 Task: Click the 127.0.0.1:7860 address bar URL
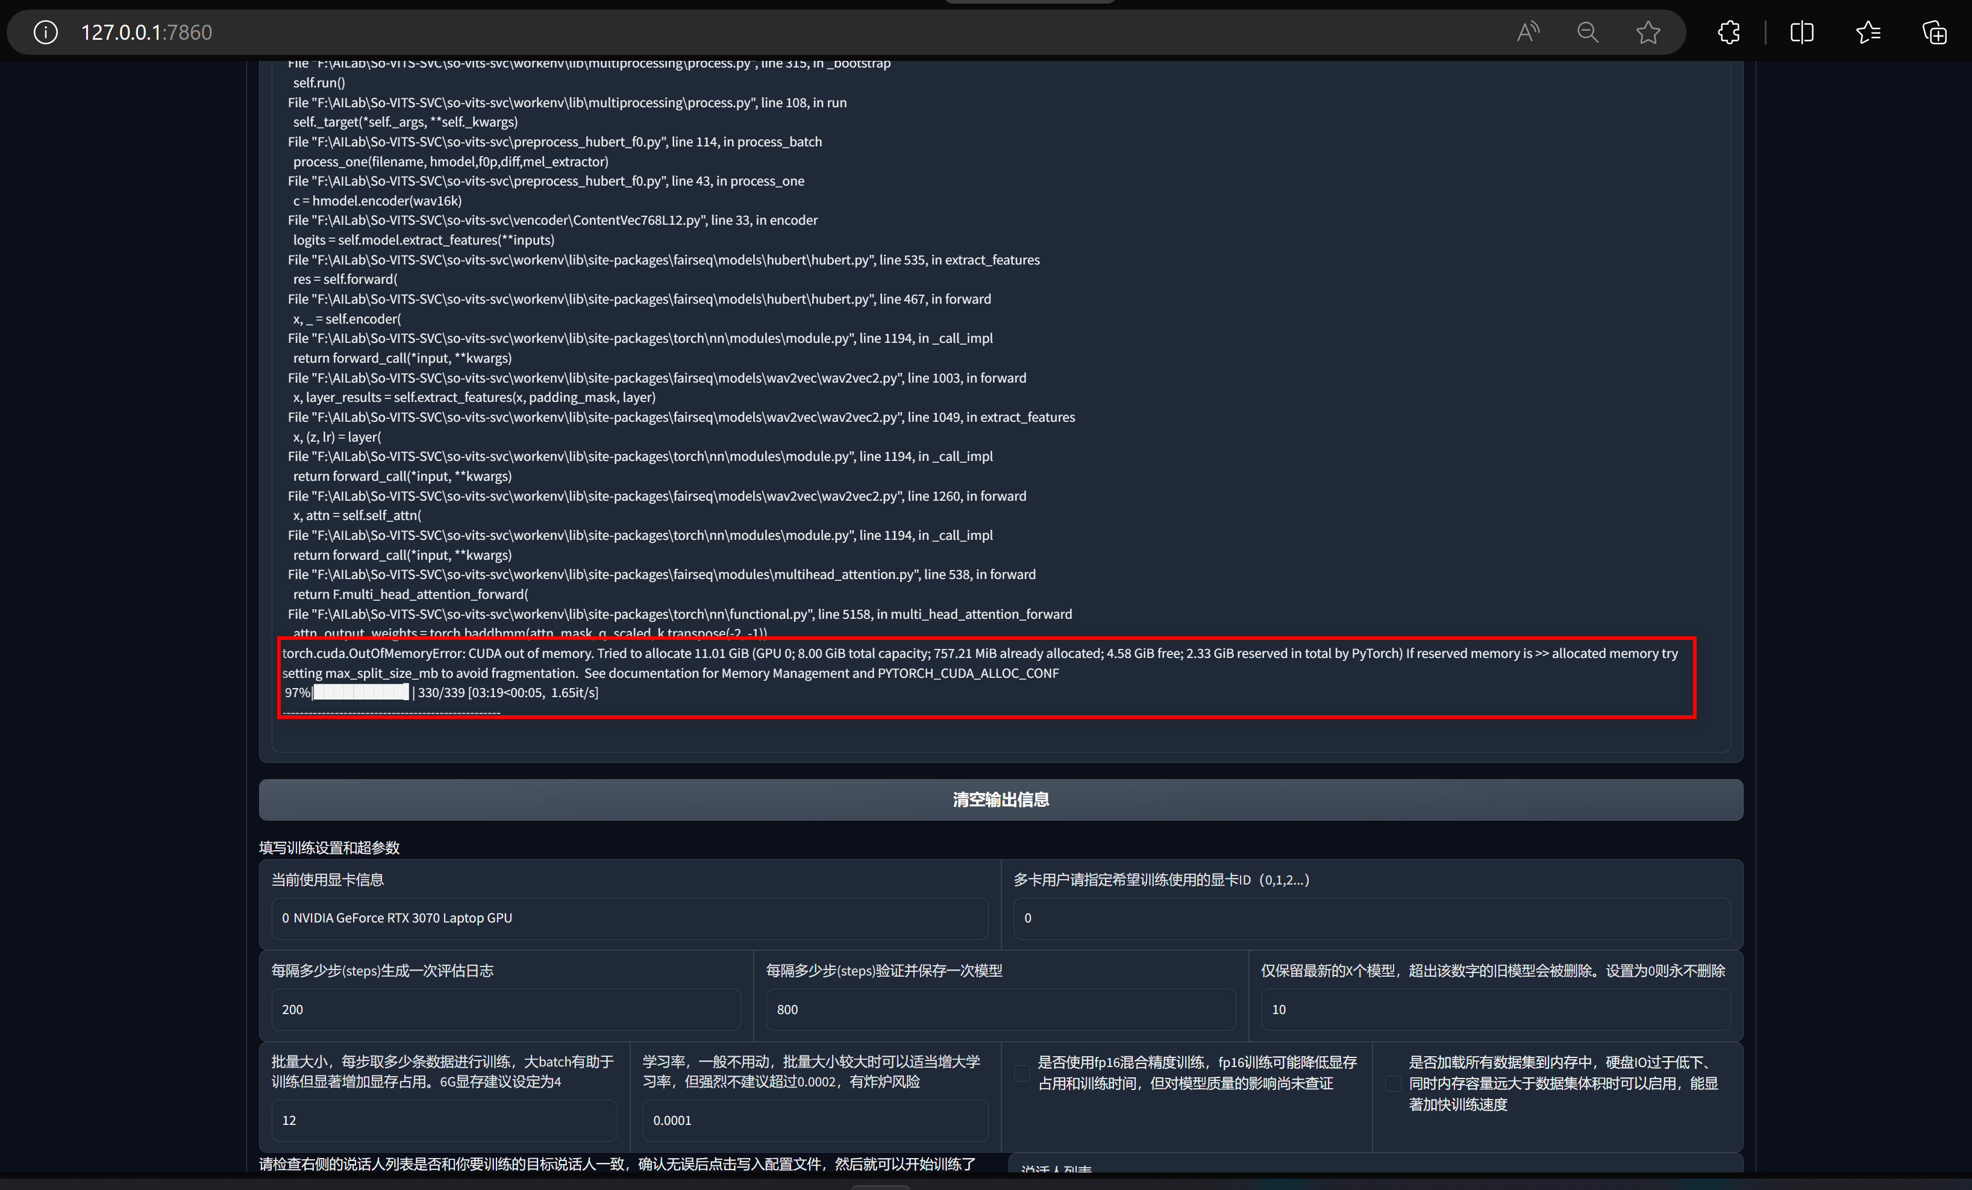point(146,32)
